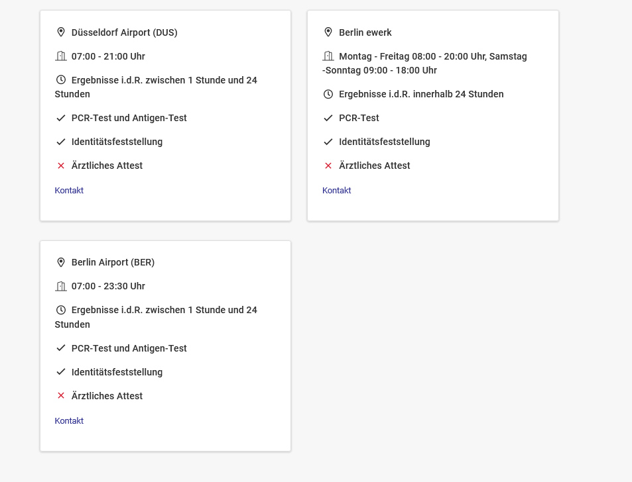Click the red X beside Ärztliches Attest in Düsseldorf card
This screenshot has height=482, width=632.
tap(61, 166)
